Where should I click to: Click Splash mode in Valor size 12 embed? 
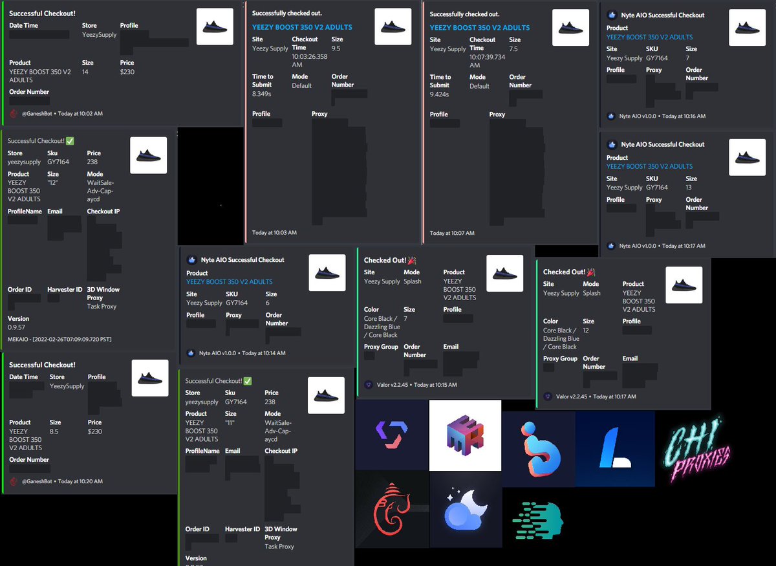[x=592, y=293]
